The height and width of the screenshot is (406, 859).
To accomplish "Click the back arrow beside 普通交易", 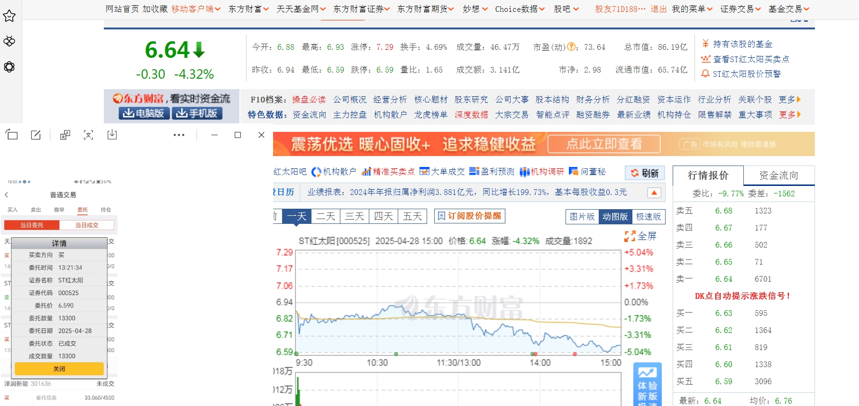I will (7, 194).
